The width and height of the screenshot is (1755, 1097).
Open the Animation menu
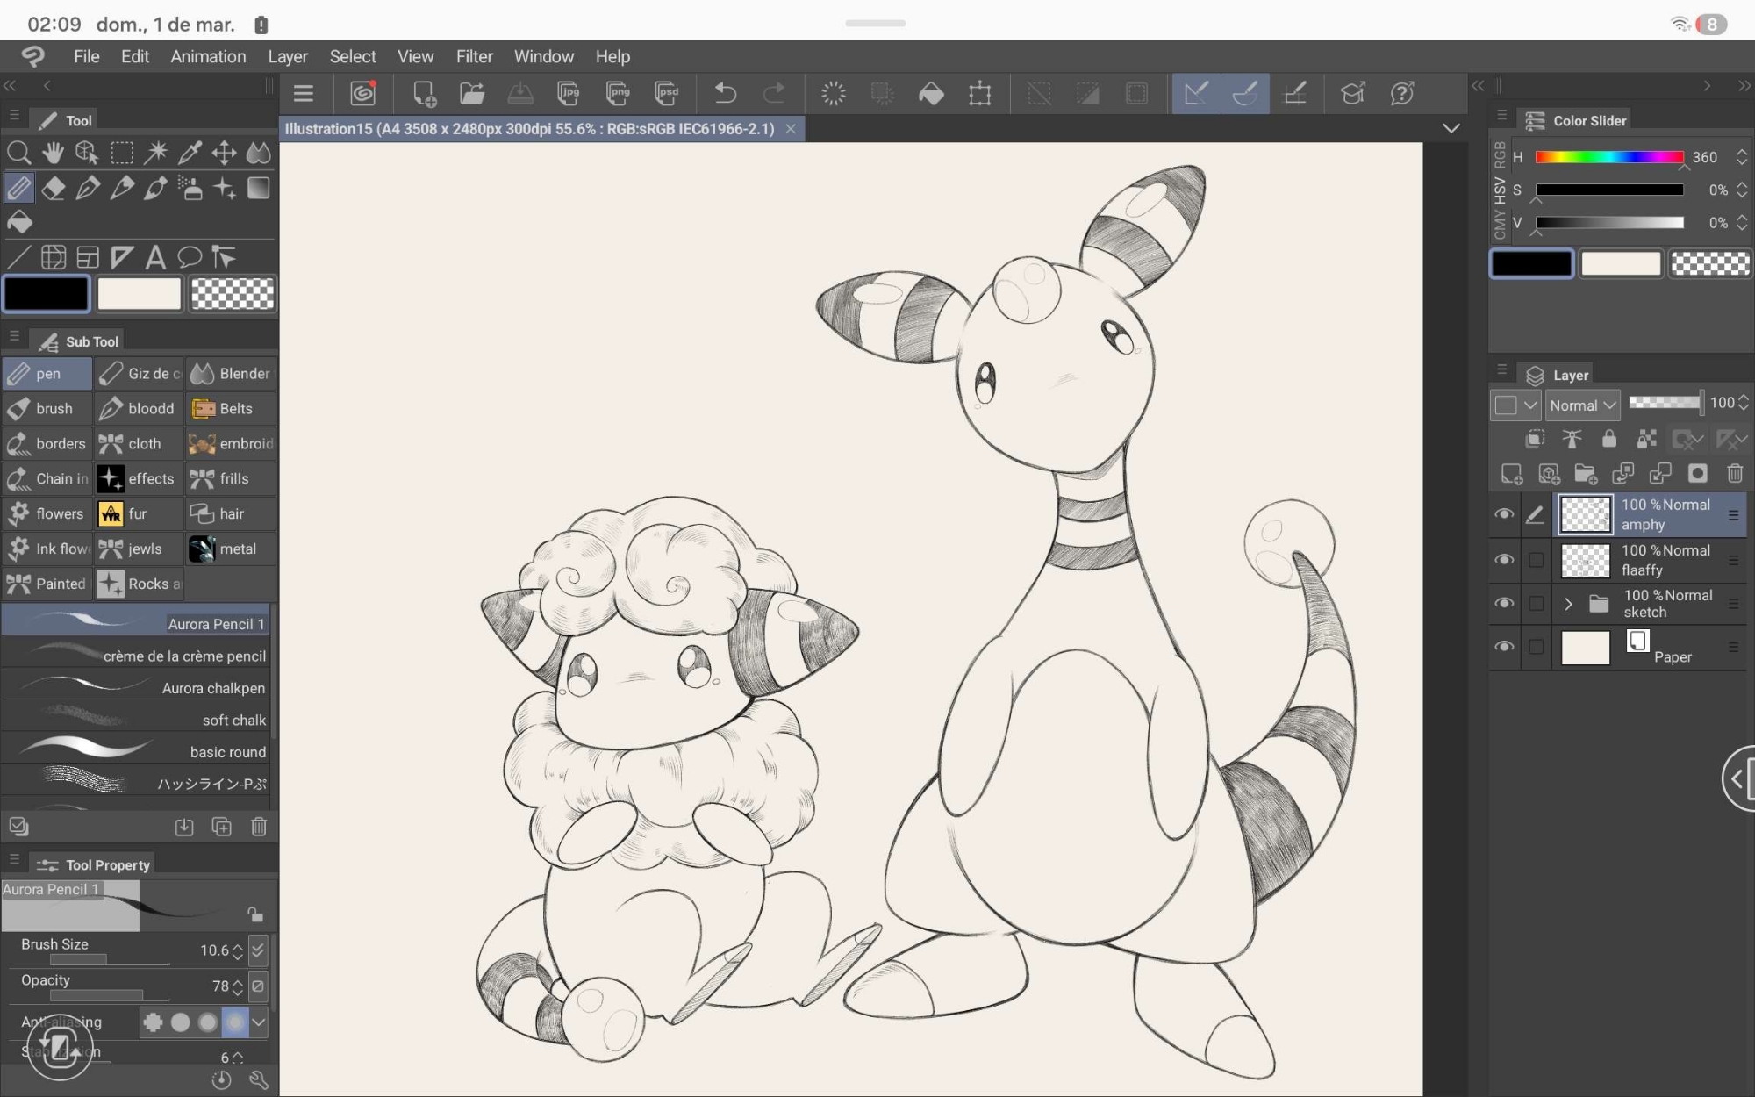click(208, 56)
